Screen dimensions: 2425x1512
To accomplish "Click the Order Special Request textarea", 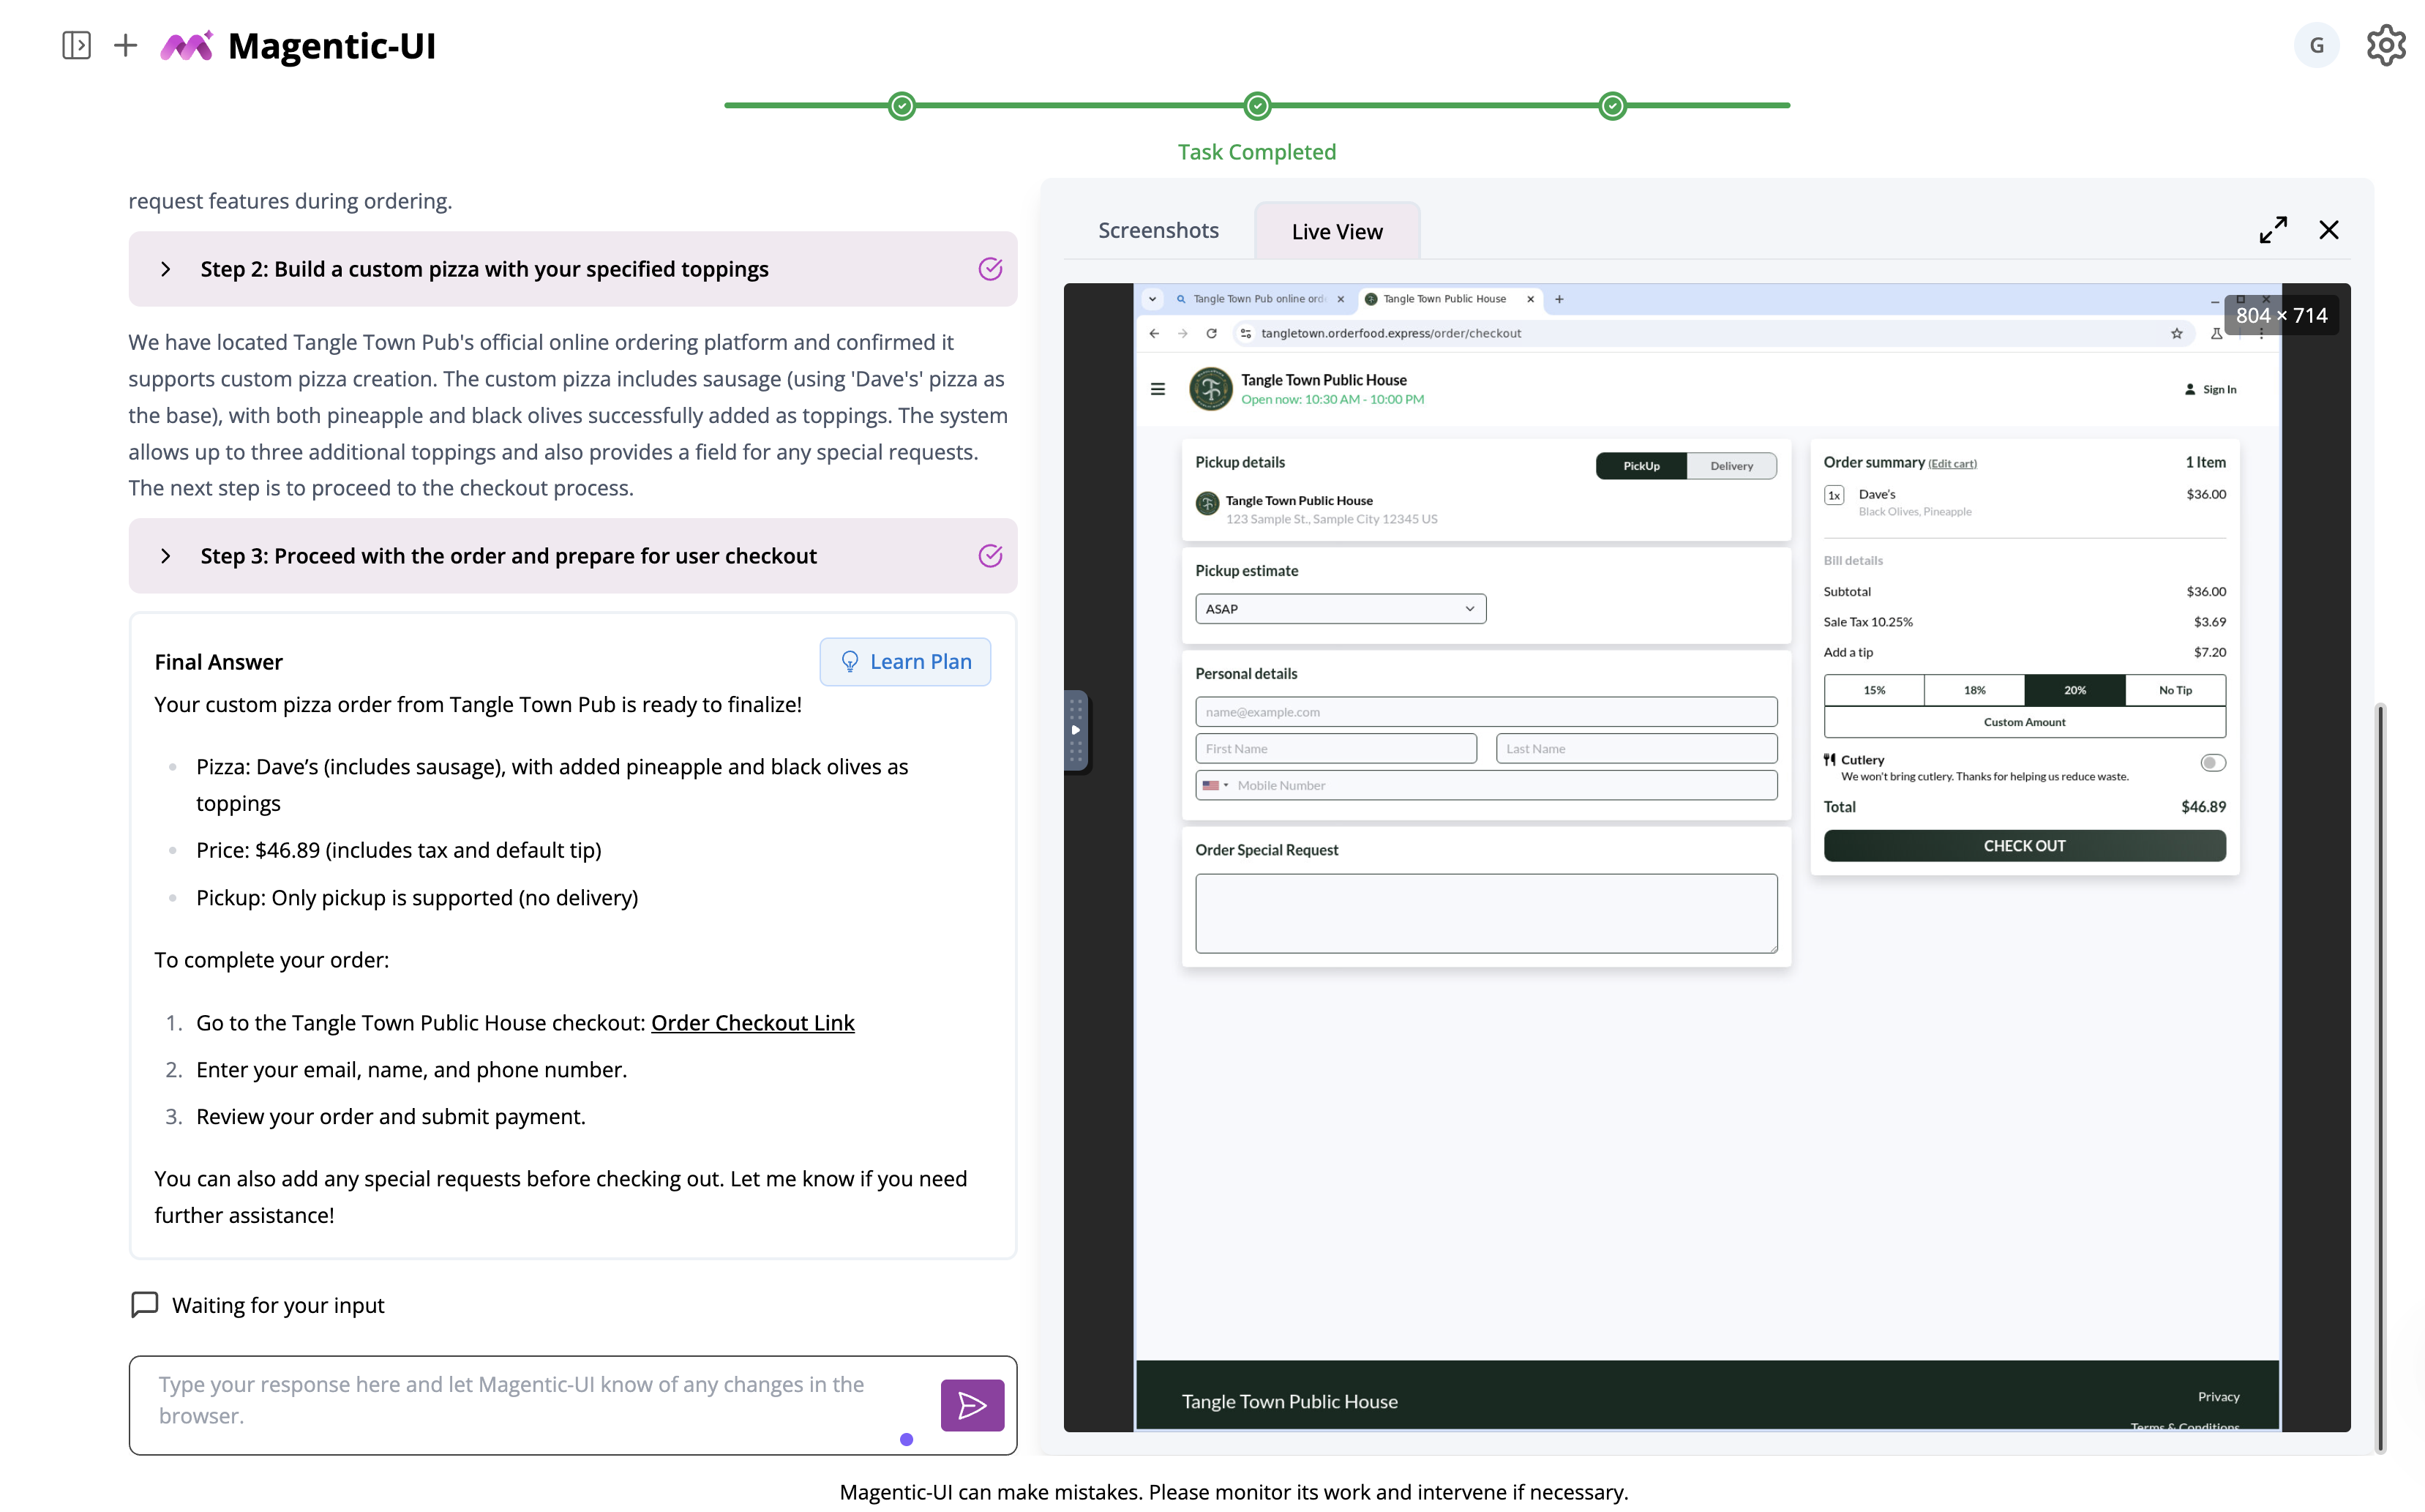I will 1485,913.
